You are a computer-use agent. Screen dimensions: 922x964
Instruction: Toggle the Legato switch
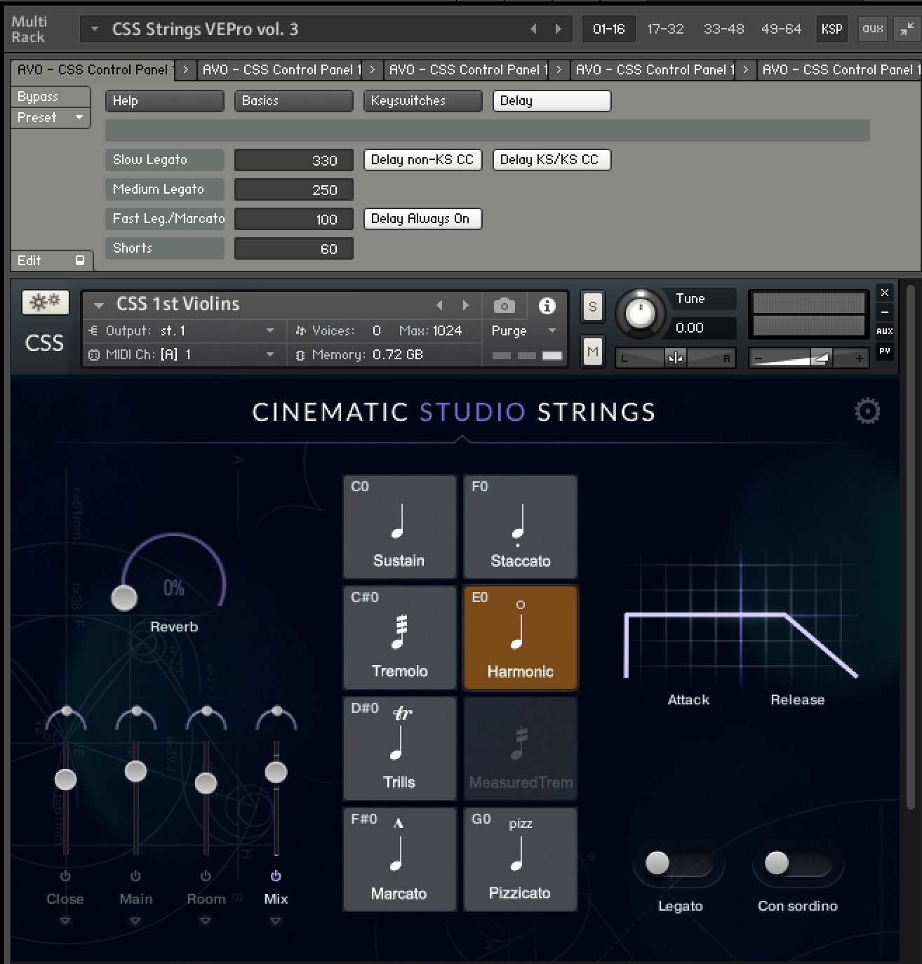click(x=678, y=863)
